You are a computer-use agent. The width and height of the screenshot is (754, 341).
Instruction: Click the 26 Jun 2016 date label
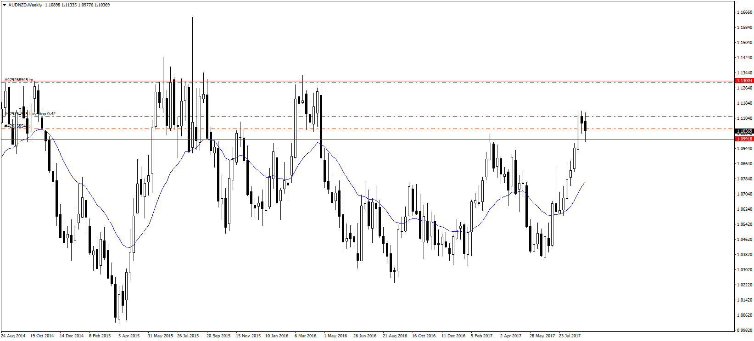365,336
